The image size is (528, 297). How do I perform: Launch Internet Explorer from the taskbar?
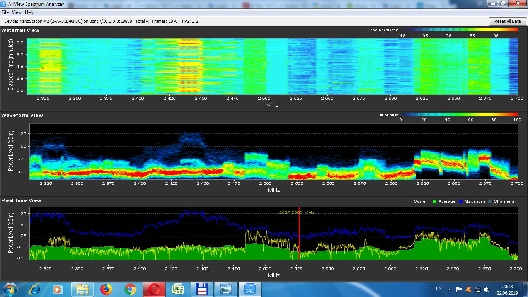tap(34, 289)
